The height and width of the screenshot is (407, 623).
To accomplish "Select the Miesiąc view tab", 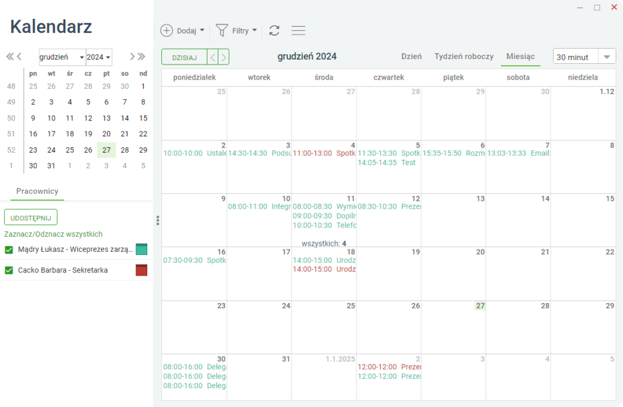I will pos(521,57).
